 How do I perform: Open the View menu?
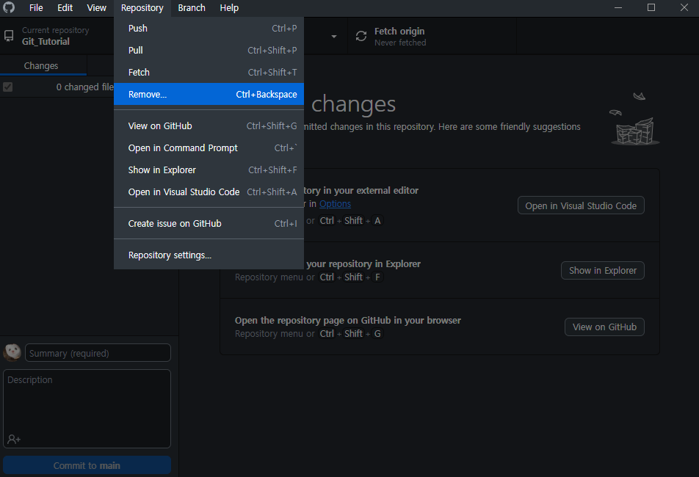click(96, 8)
